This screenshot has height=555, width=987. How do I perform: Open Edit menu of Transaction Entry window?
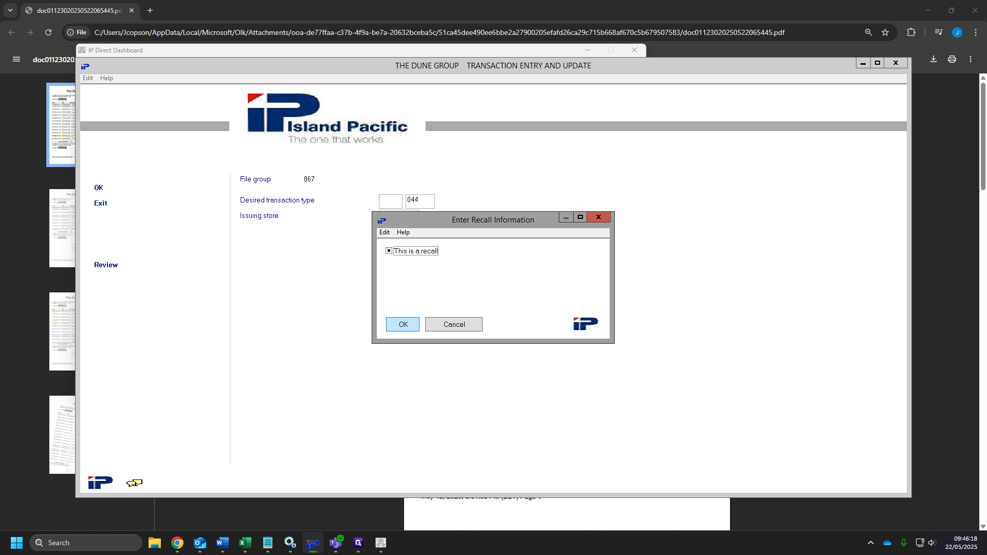[88, 78]
